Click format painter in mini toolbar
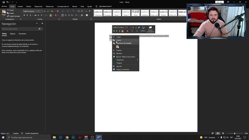This screenshot has height=140, width=249. pos(139,28)
